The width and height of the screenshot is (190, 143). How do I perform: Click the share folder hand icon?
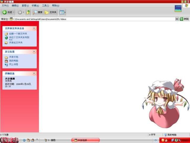pos(6,43)
